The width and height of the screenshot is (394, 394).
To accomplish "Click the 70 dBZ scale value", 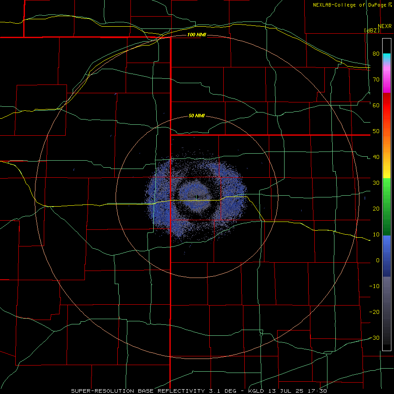I will [376, 79].
